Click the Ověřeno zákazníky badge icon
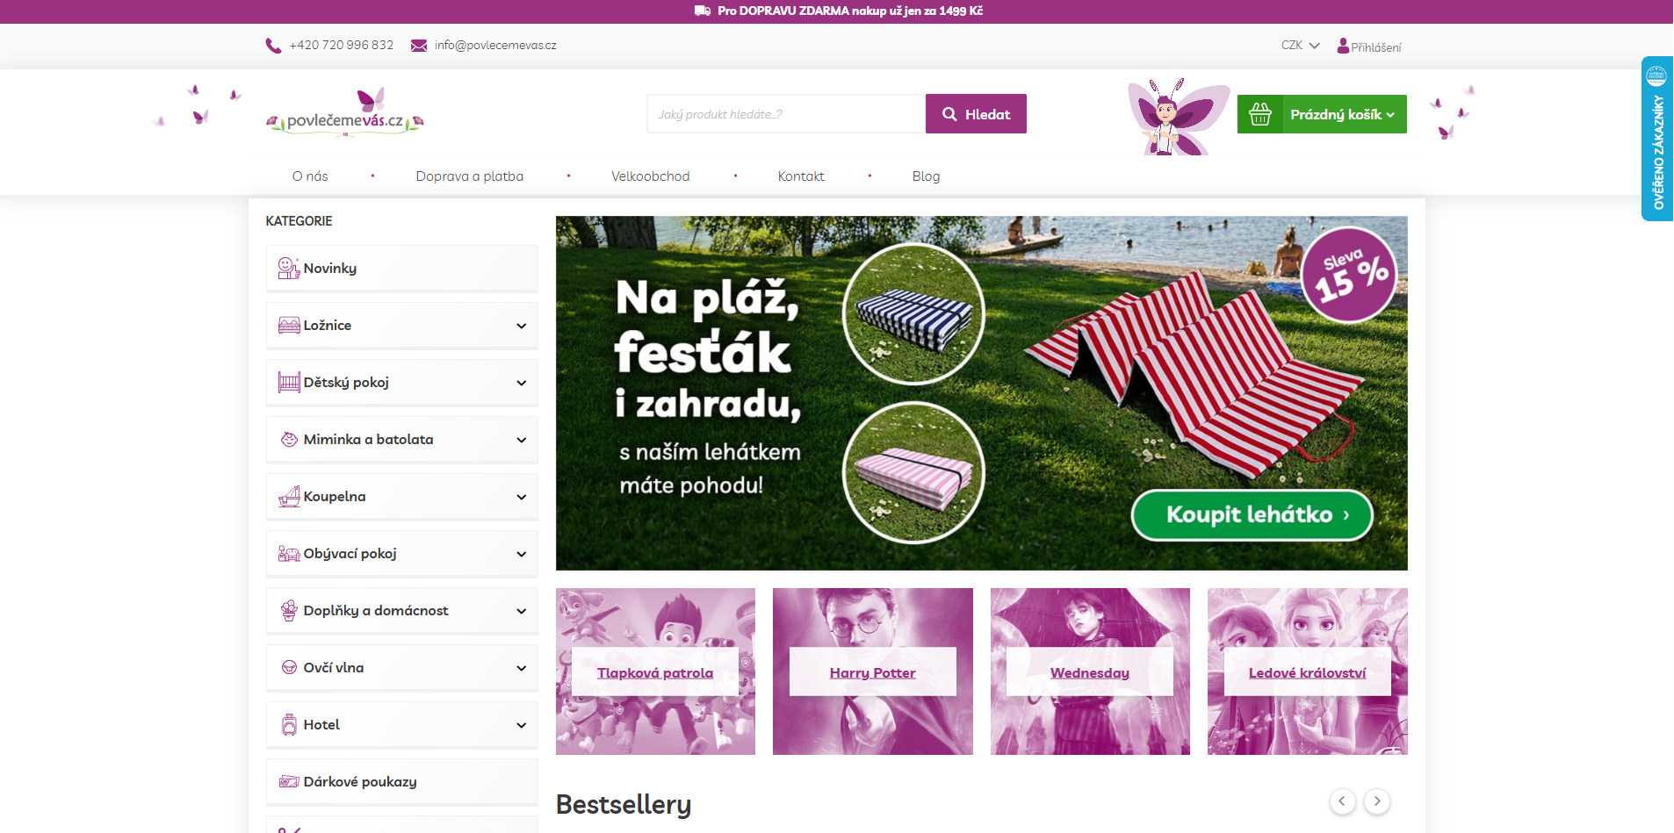 pyautogui.click(x=1656, y=76)
